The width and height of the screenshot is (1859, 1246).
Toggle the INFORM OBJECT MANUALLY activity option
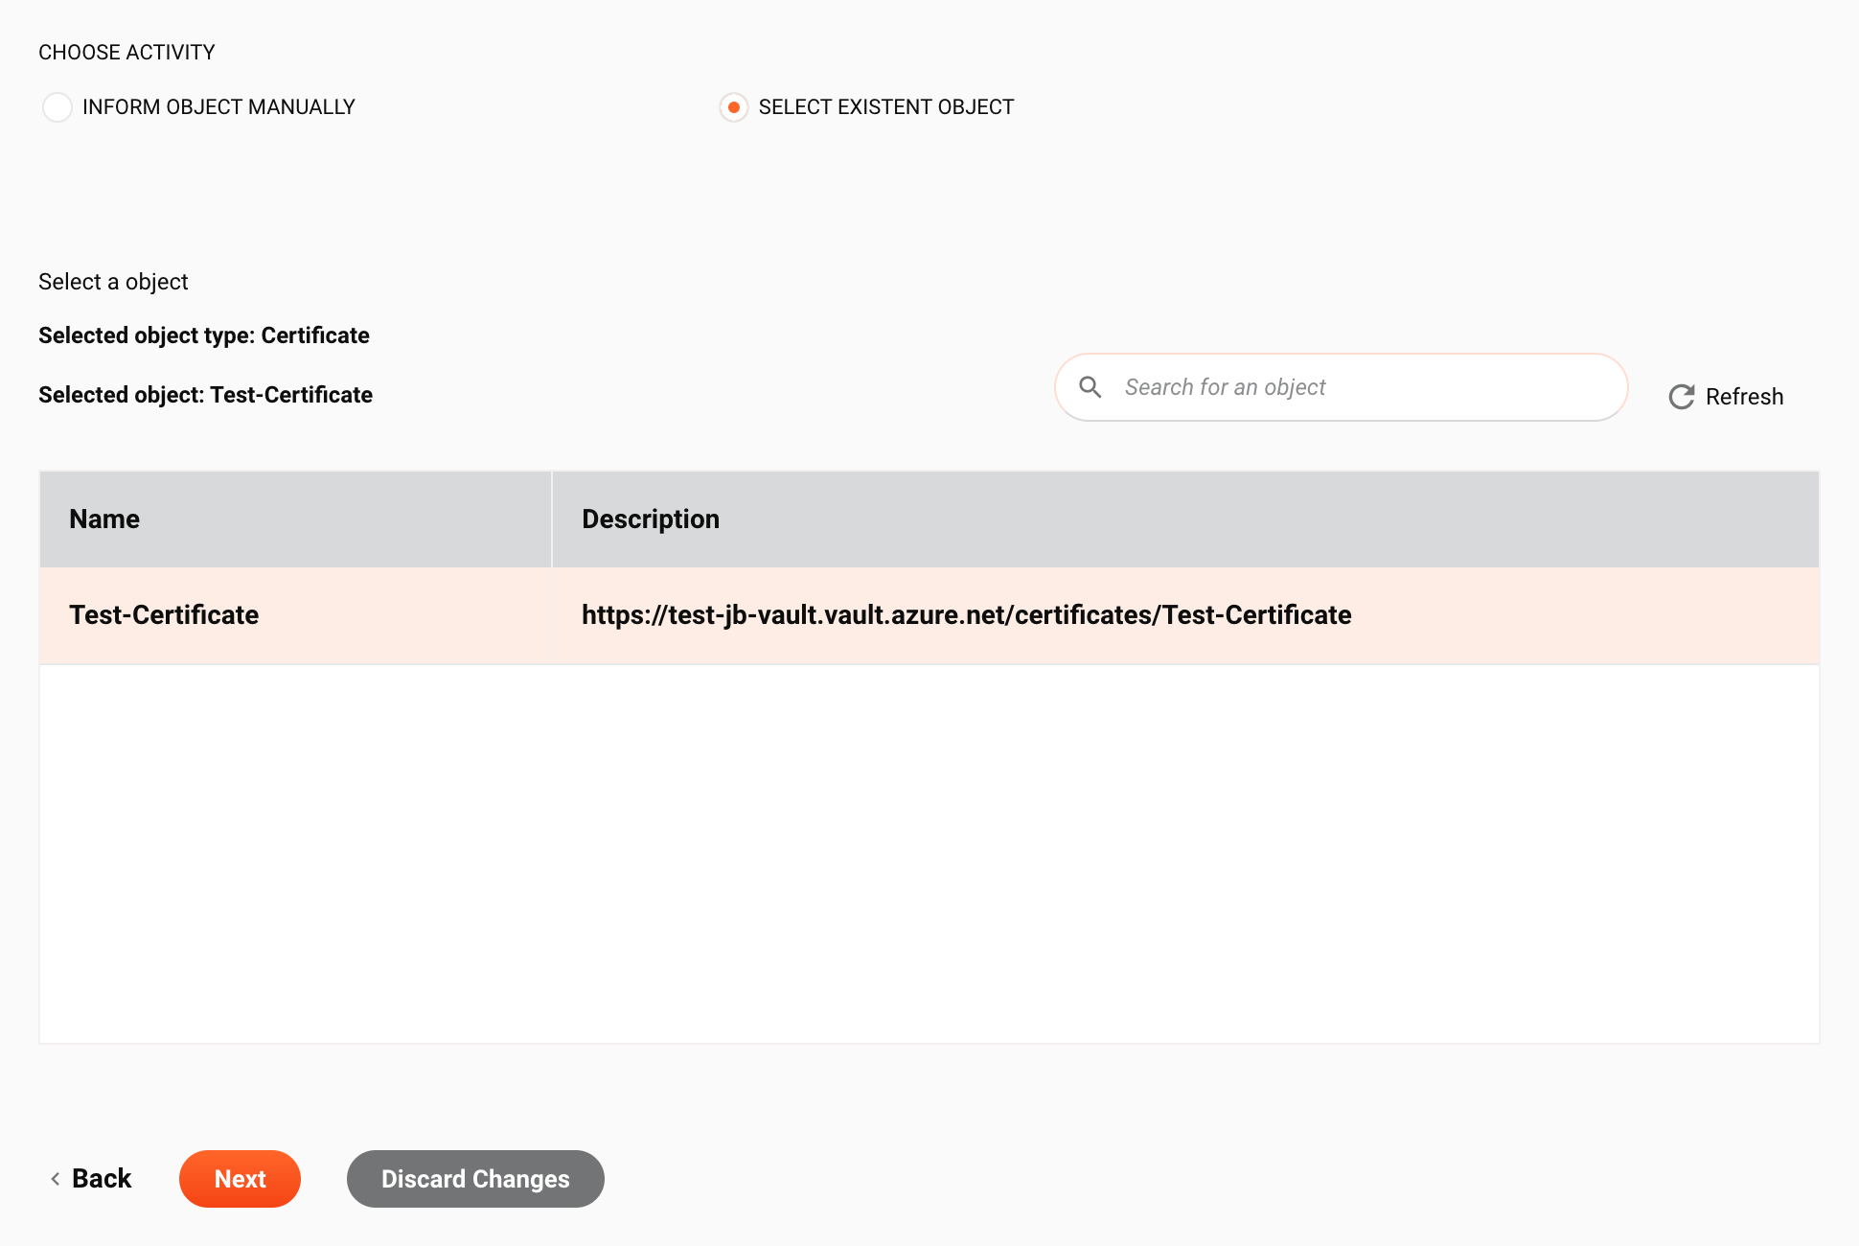coord(56,107)
